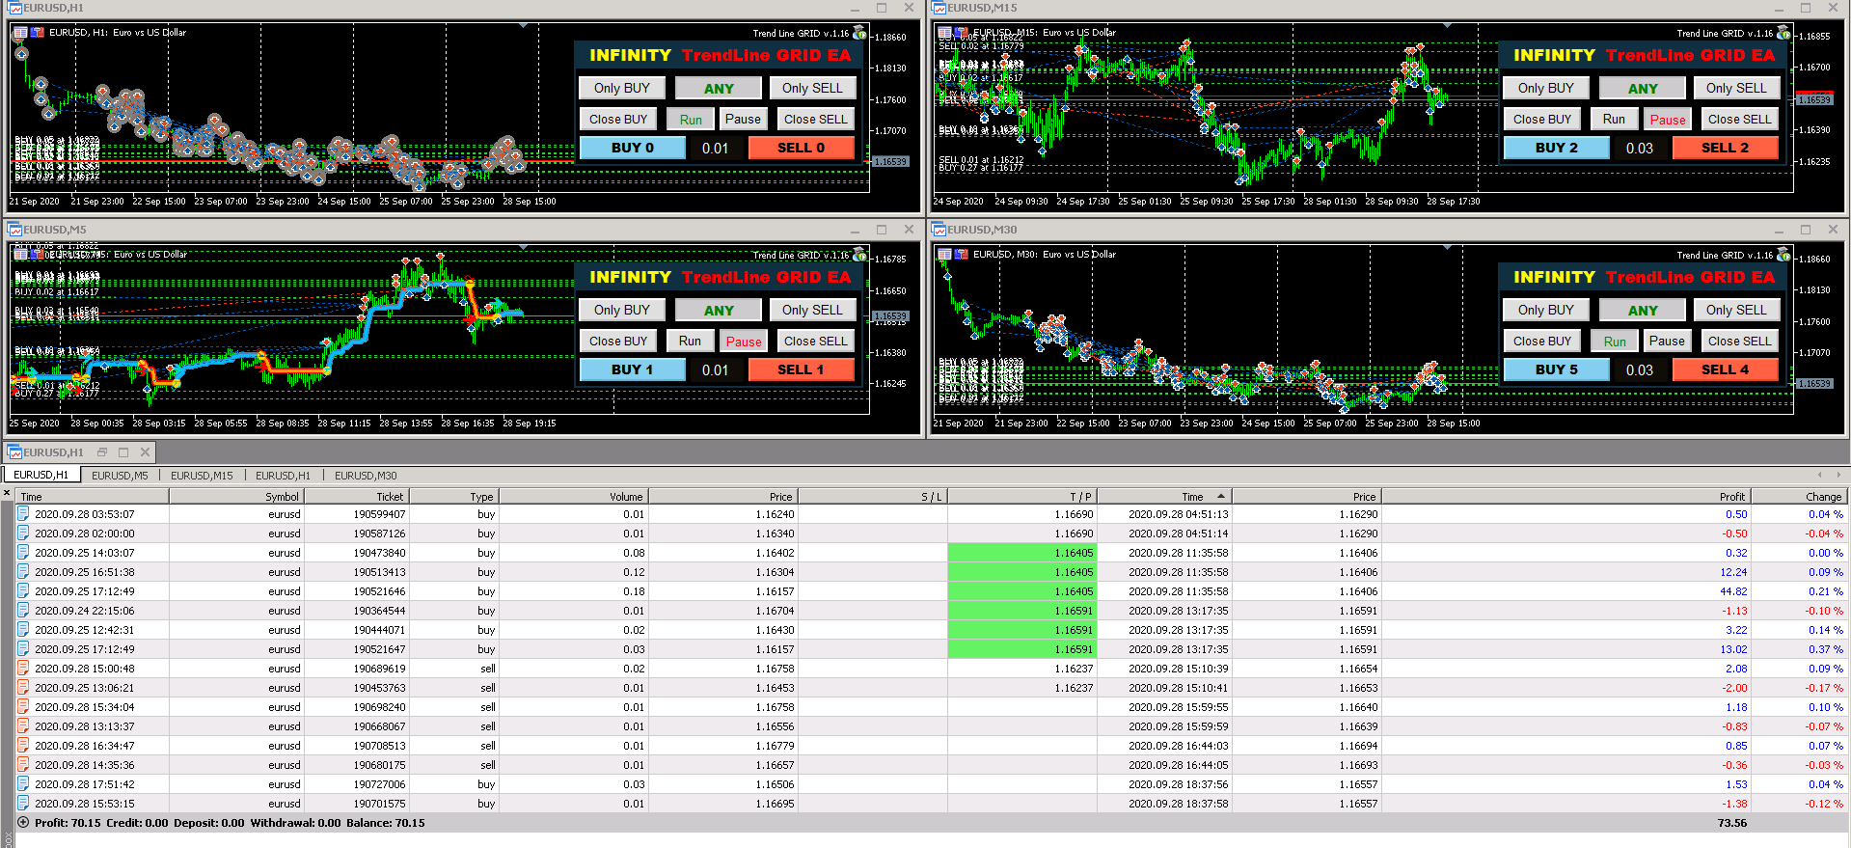1851x848 pixels.
Task: Switch to the EURUSD,M5 chart tab
Action: pyautogui.click(x=120, y=476)
